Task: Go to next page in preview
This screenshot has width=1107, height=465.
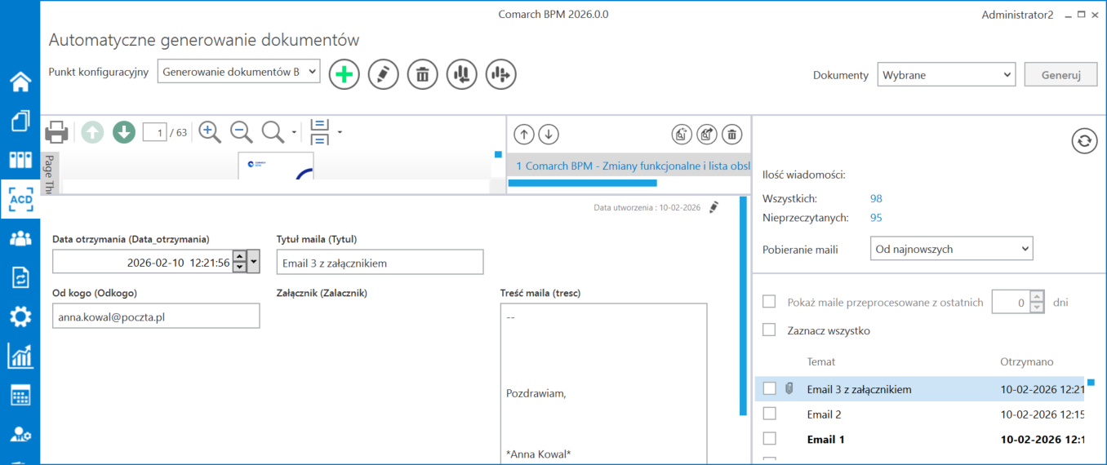Action: pos(124,132)
